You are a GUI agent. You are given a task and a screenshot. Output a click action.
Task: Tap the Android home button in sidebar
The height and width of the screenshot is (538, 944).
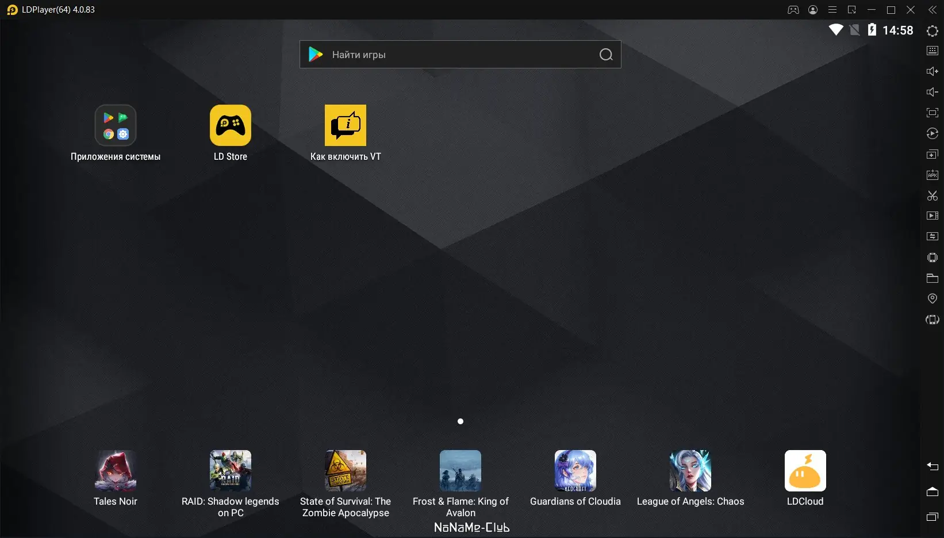coord(933,491)
